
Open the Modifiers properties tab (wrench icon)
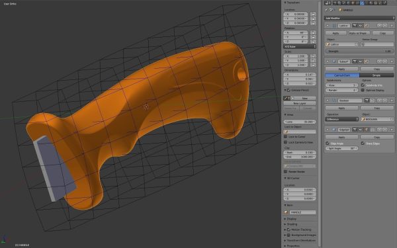tap(362, 3)
